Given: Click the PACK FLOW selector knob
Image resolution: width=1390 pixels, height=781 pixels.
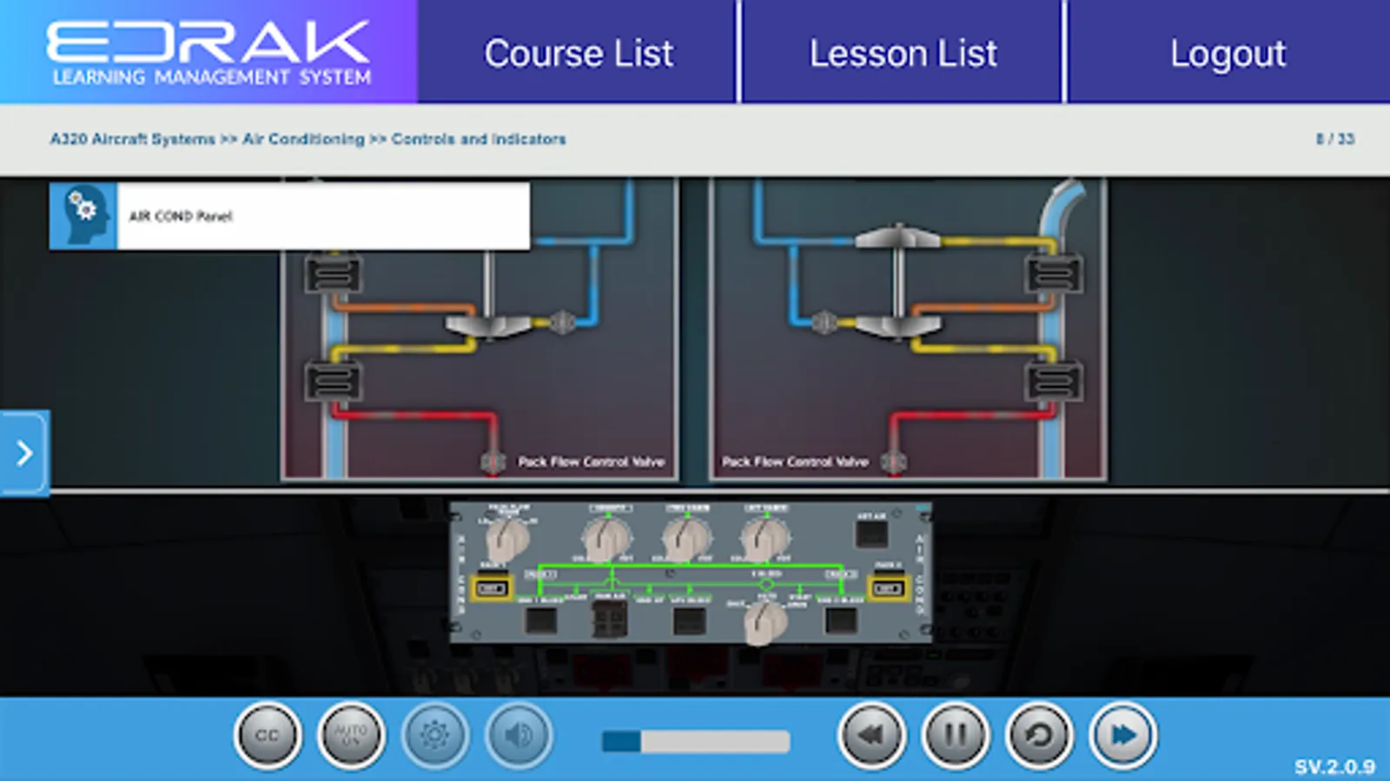Looking at the screenshot, I should pyautogui.click(x=506, y=540).
